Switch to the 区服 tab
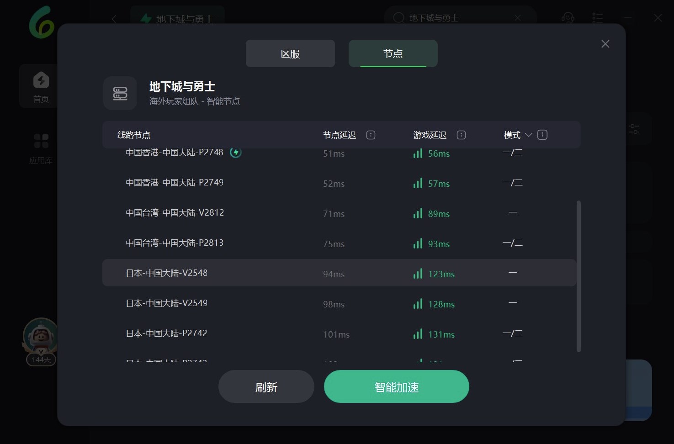This screenshot has width=674, height=444. (x=290, y=54)
